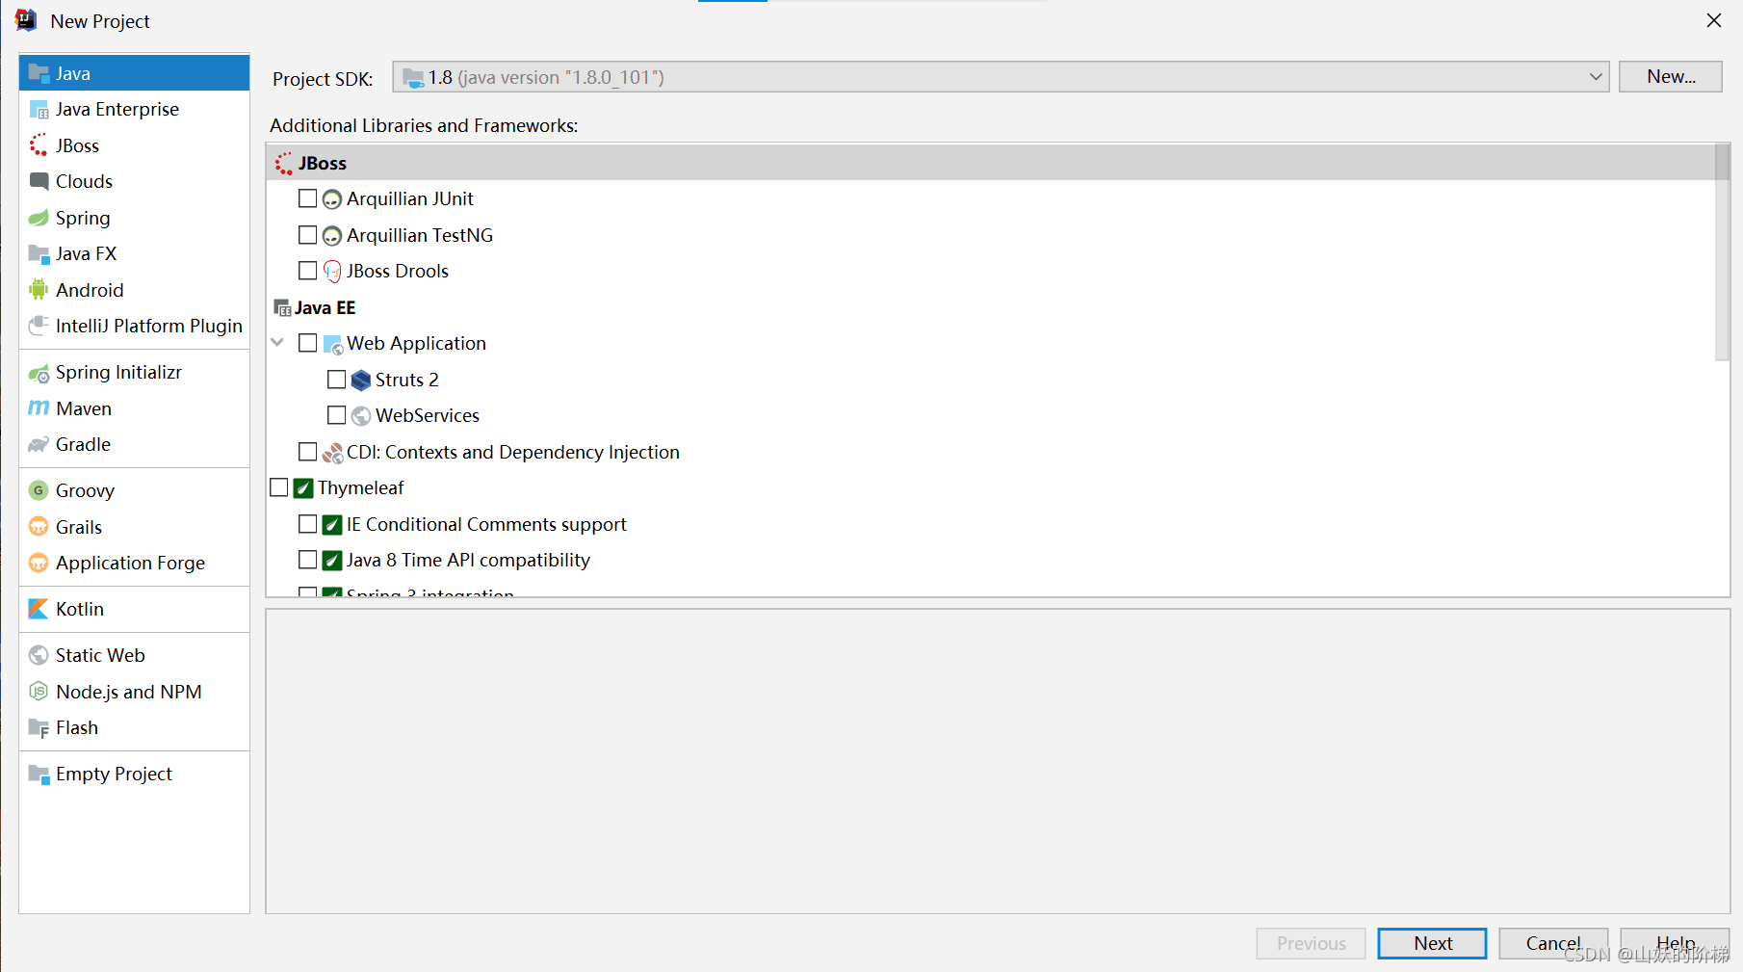The image size is (1743, 972).
Task: Enable the Arquillian TestNG checkbox
Action: pos(308,235)
